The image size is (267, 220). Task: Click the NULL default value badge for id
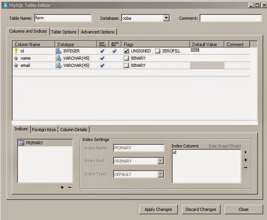click(x=195, y=50)
